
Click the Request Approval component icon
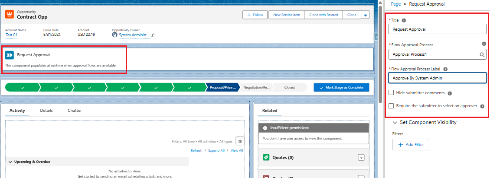coord(10,55)
